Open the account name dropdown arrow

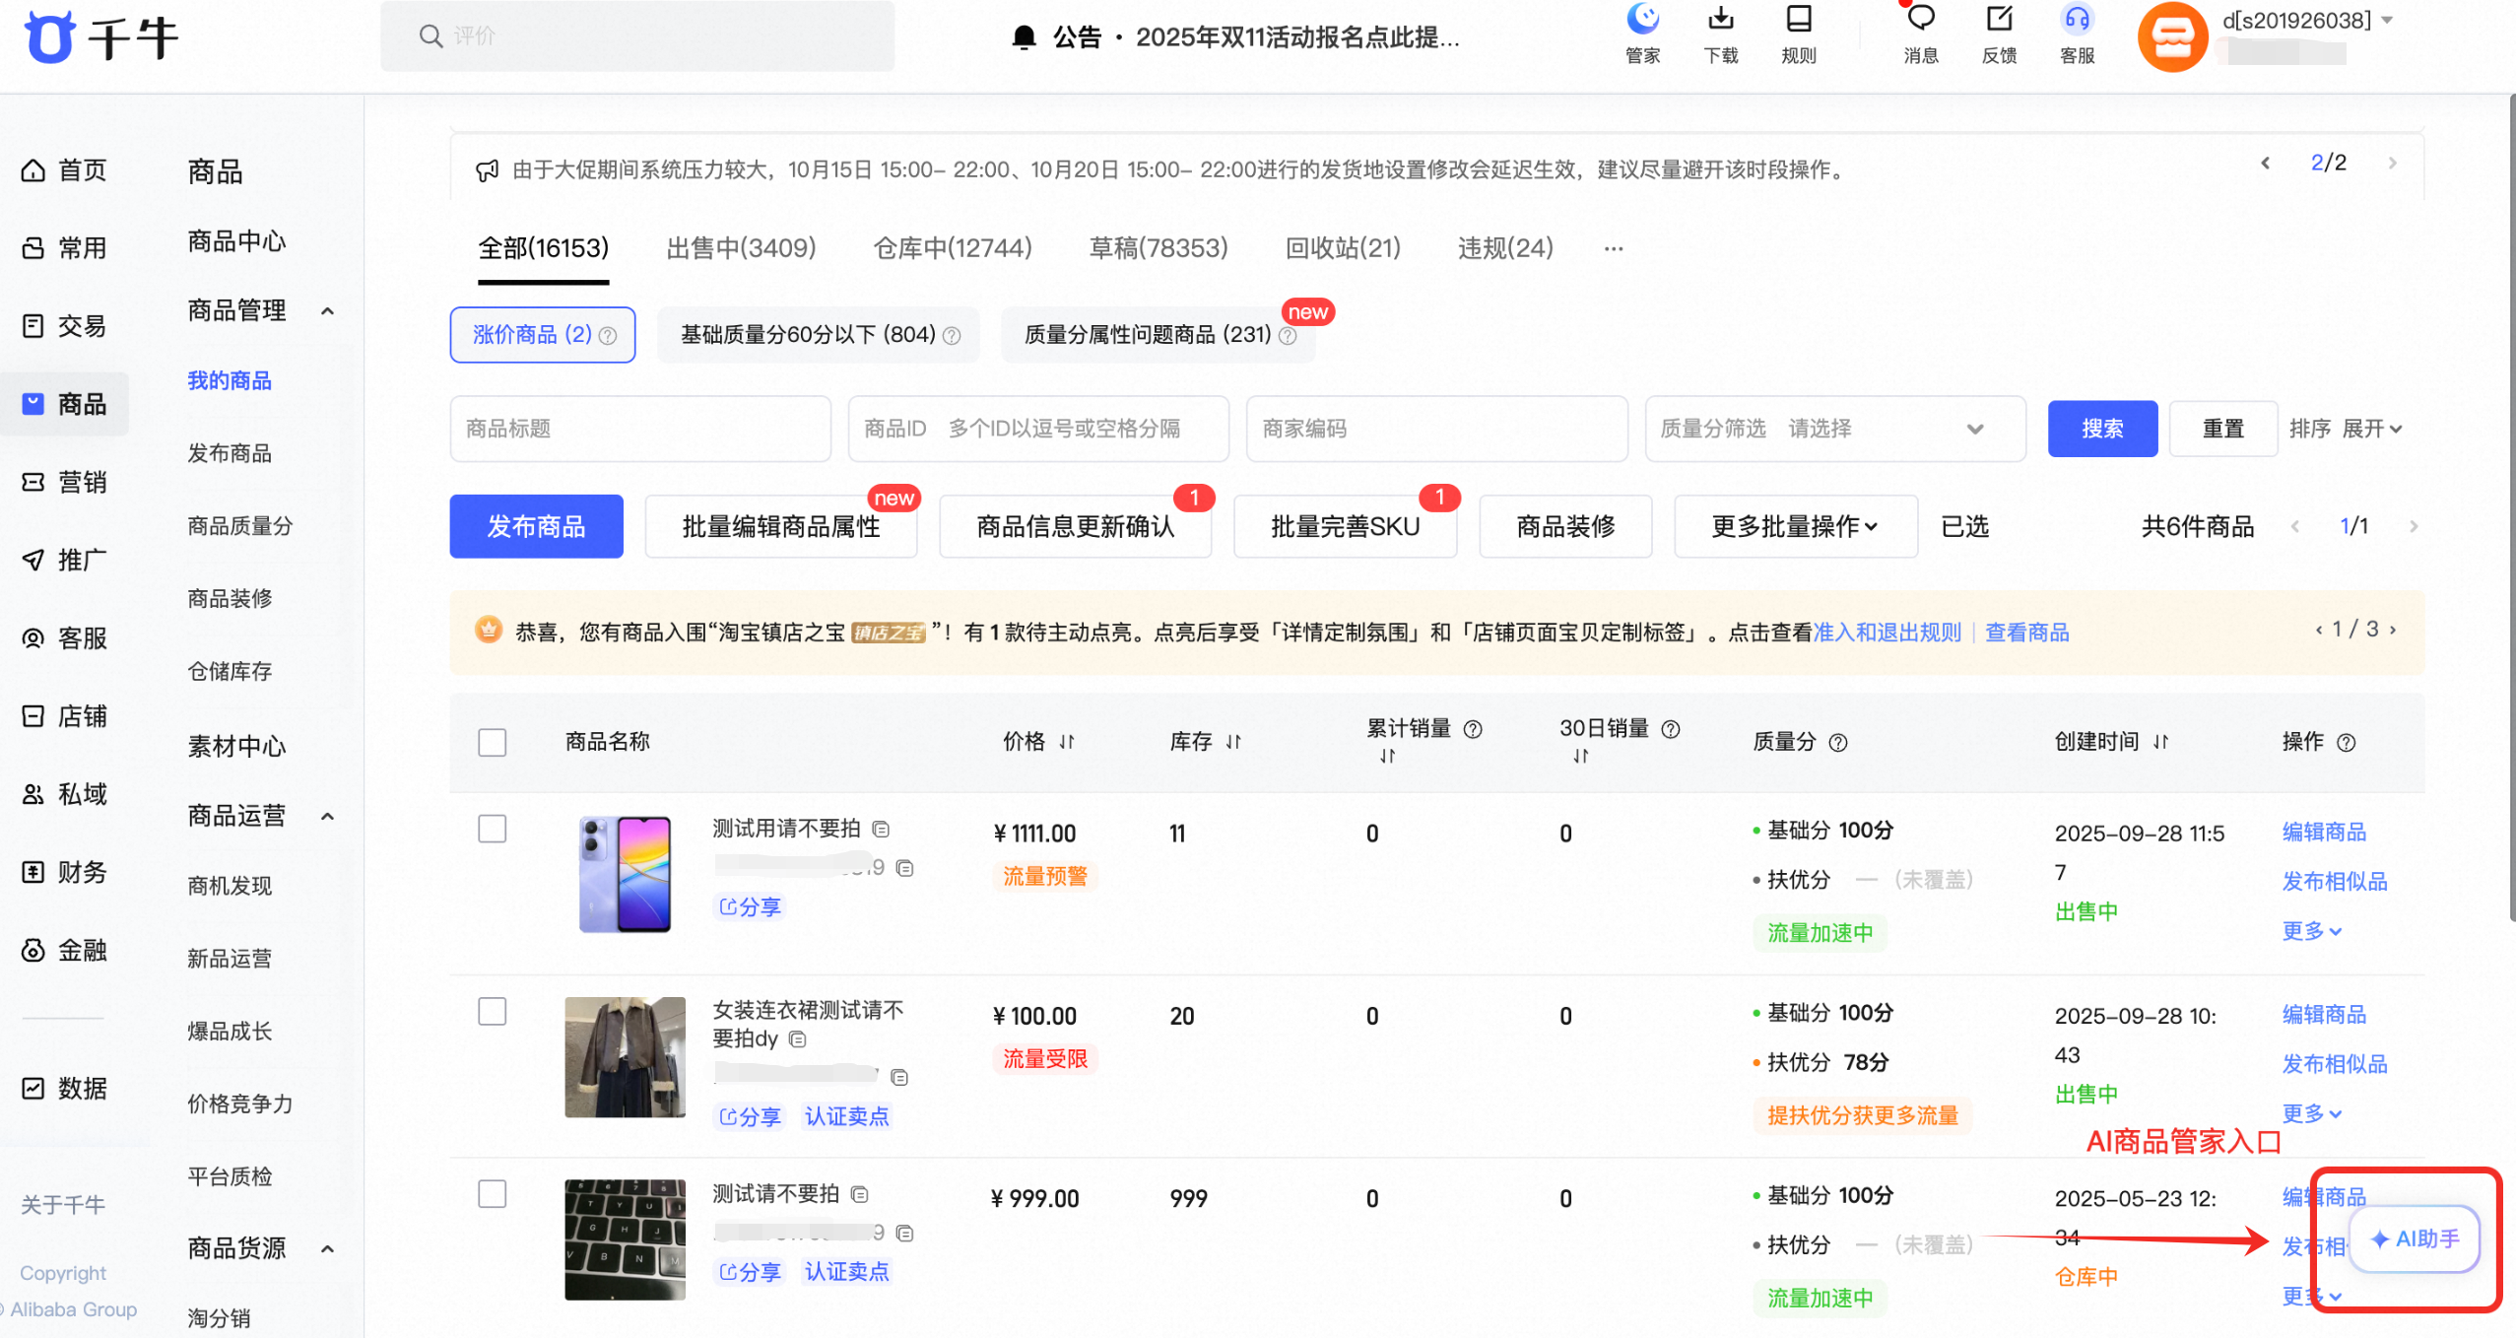[x=2387, y=20]
